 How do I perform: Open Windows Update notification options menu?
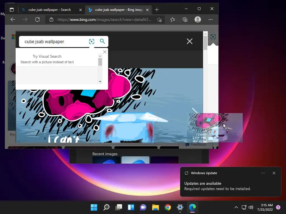coord(263,173)
